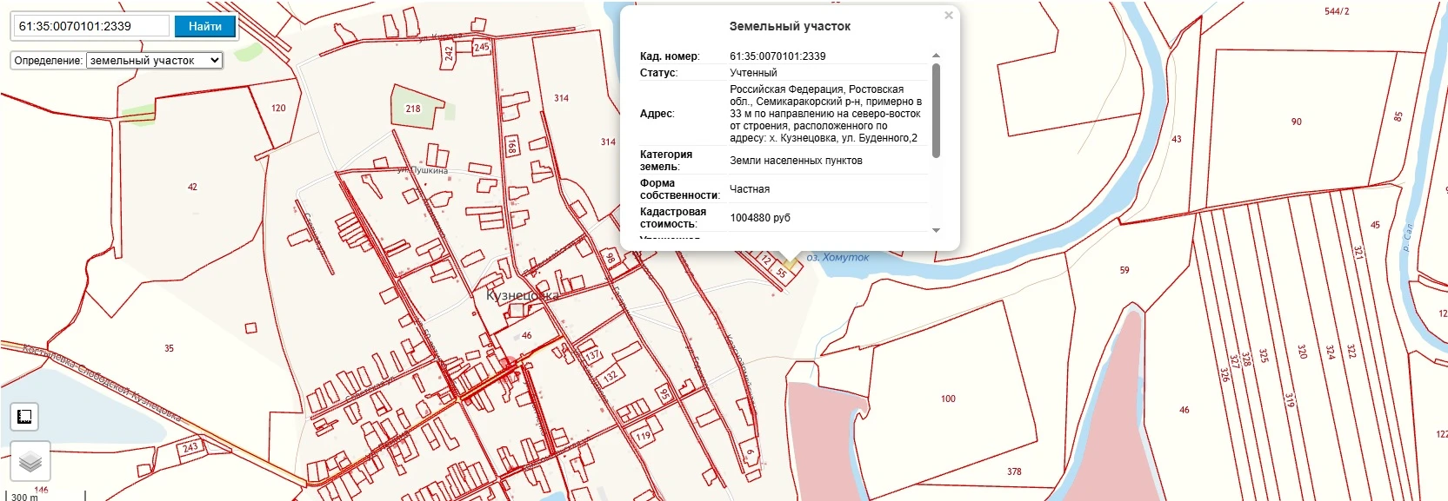Select land parcel 218 on the map
Viewport: 1448px width, 501px height.
[x=413, y=109]
